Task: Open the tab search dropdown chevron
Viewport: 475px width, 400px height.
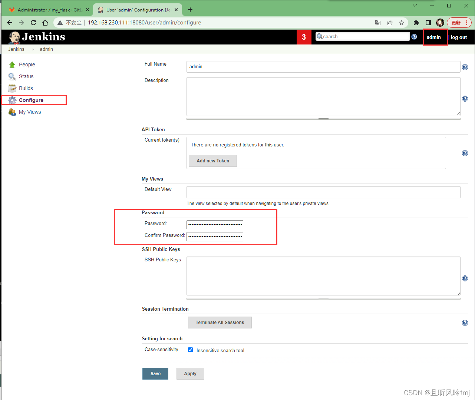Action: [x=415, y=6]
